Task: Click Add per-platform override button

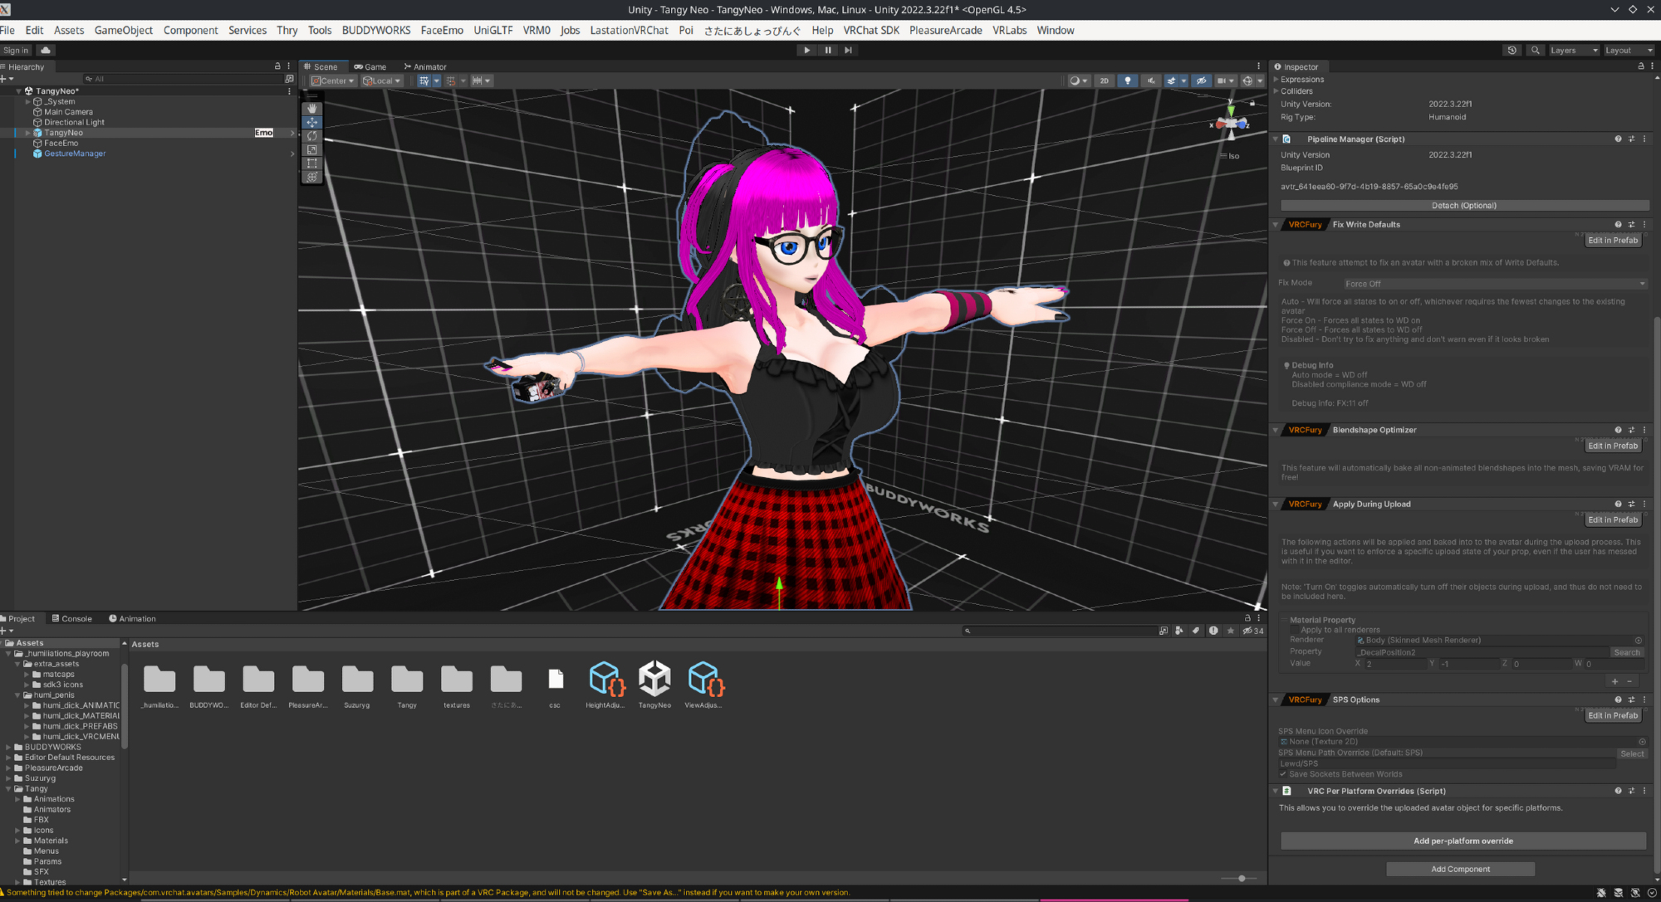Action: [1463, 841]
